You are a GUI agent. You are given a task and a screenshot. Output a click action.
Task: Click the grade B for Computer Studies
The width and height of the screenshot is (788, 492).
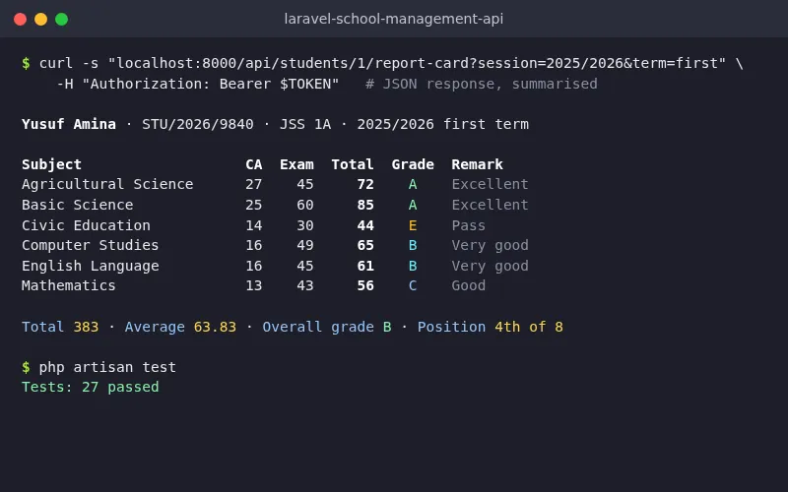pyautogui.click(x=413, y=245)
